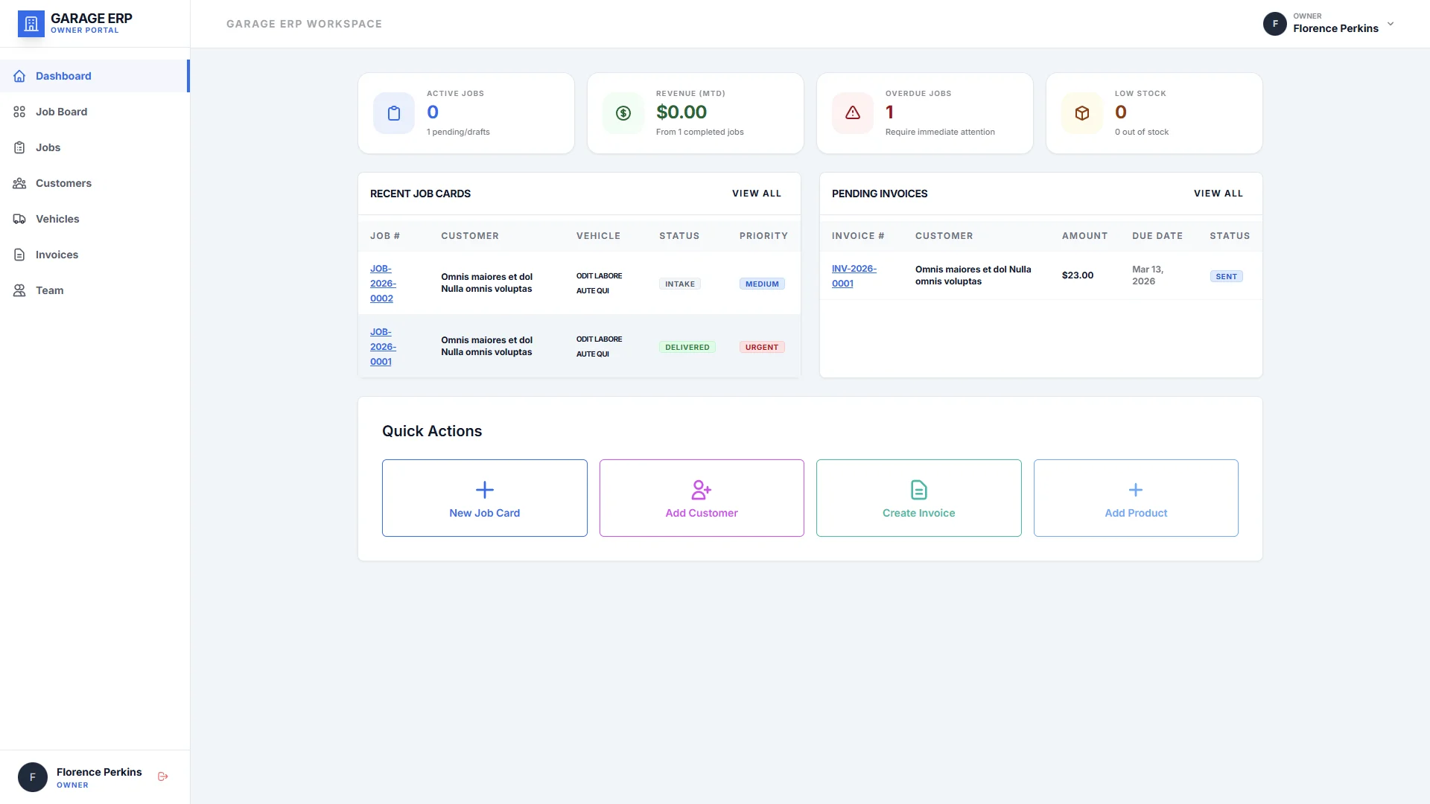Click the person-plus icon in Add Customer
Screen dimensions: 1430x804
pyautogui.click(x=702, y=490)
